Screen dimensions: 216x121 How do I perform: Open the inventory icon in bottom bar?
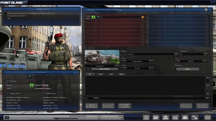pyautogui.click(x=165, y=117)
